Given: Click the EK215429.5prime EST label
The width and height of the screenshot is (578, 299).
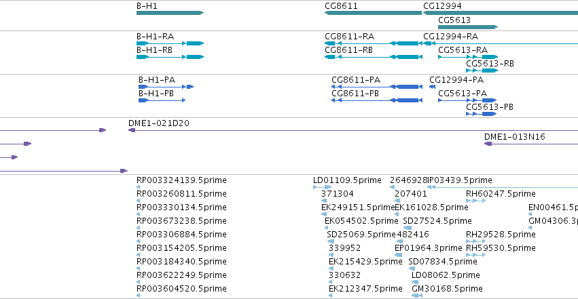Looking at the screenshot, I should [365, 262].
